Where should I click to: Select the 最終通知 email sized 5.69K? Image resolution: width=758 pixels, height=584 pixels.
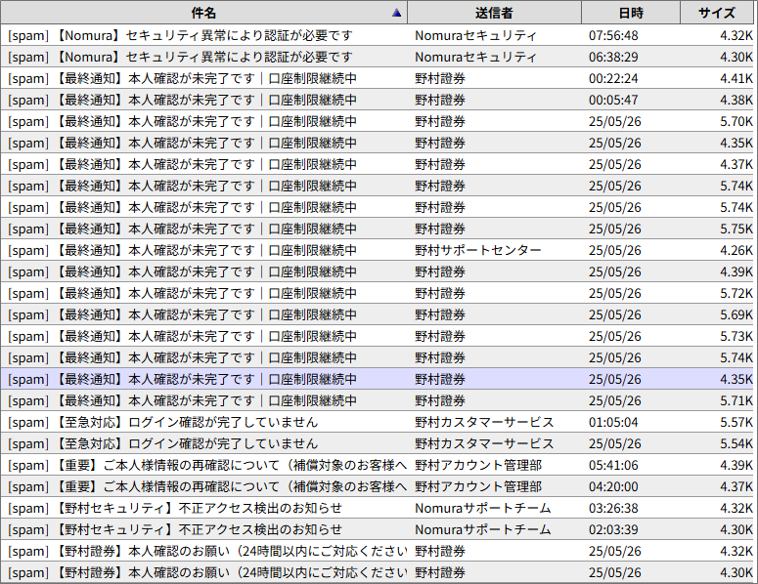coord(378,314)
